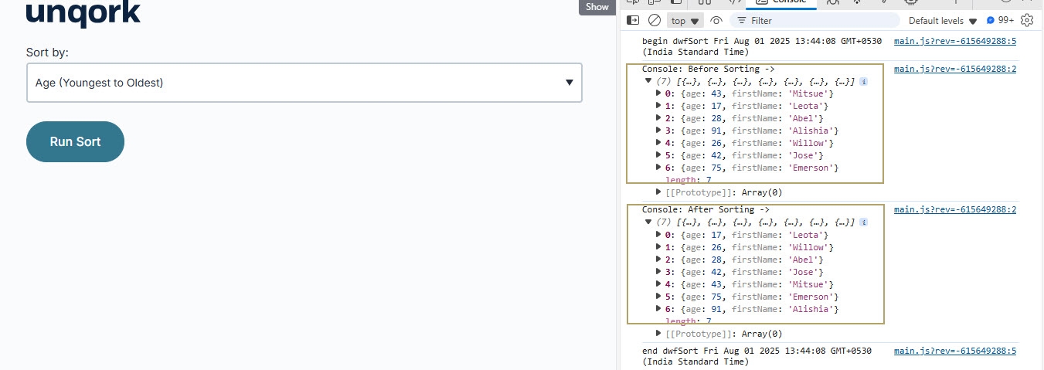This screenshot has height=370, width=1044.
Task: Expand item 2 'Abel' in After Sorting
Action: coord(658,260)
